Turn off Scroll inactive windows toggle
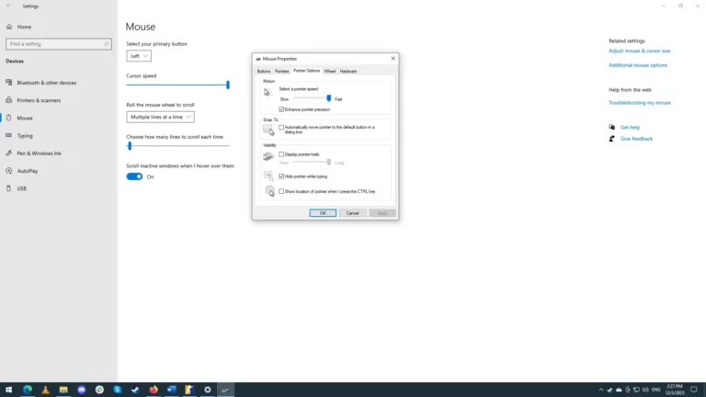 [x=134, y=176]
